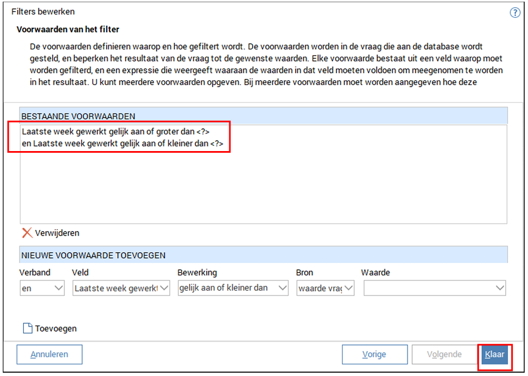Select condition 'gelijk aan of groter dan <?>'
Screen dimensions: 528x376
click(x=115, y=132)
